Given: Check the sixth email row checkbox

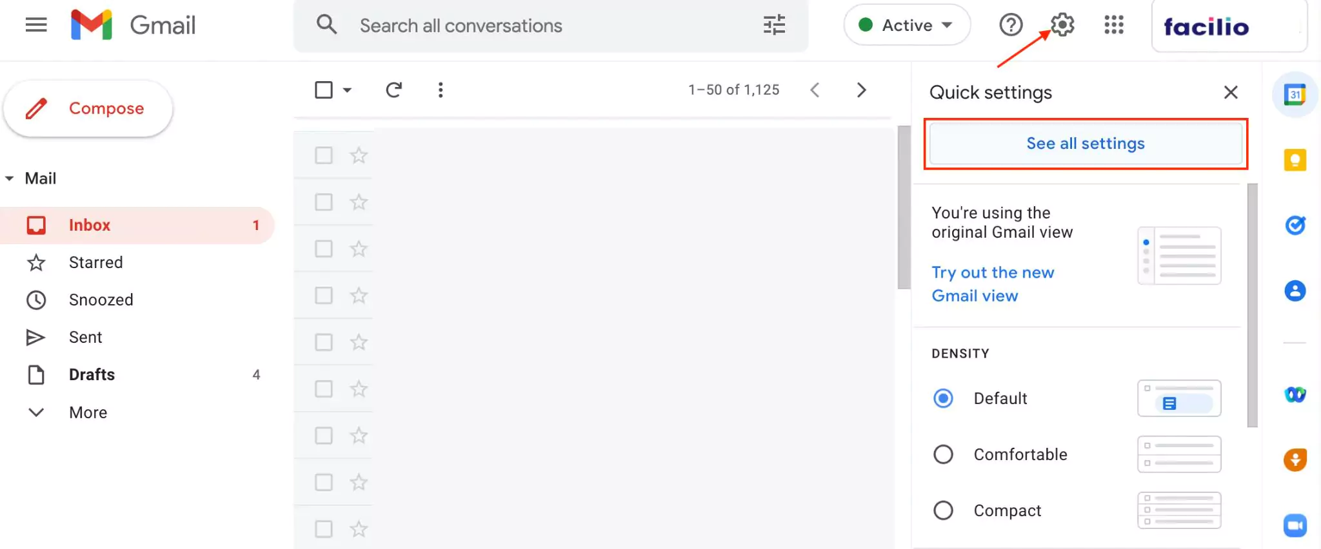Looking at the screenshot, I should click(324, 389).
